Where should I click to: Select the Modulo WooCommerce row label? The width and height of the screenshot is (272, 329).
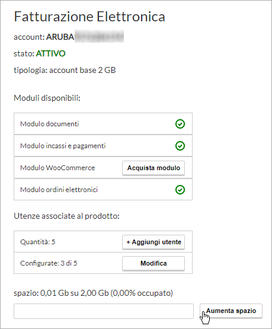click(57, 168)
